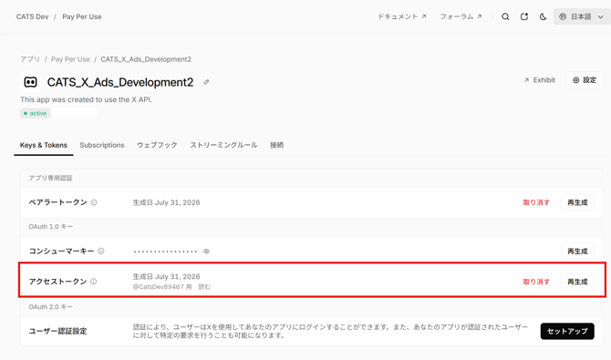Open フォーラム external link

tap(461, 16)
